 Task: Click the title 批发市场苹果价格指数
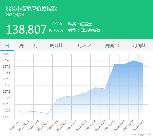pyautogui.click(x=31, y=9)
